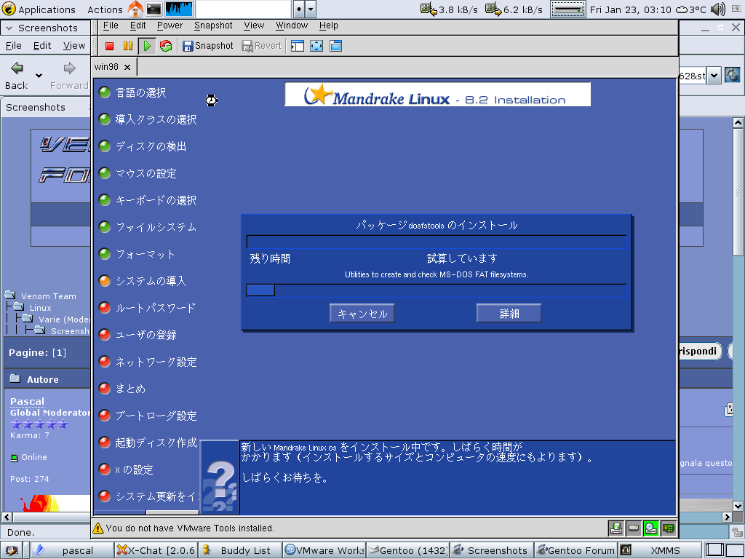
Task: Click the Venom Team folder link
Action: pos(49,296)
